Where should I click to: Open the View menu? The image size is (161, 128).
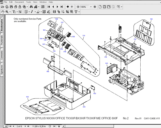[35, 2]
